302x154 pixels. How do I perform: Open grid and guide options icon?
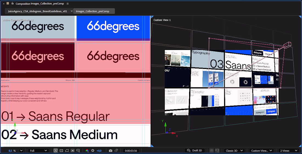coord(78,150)
